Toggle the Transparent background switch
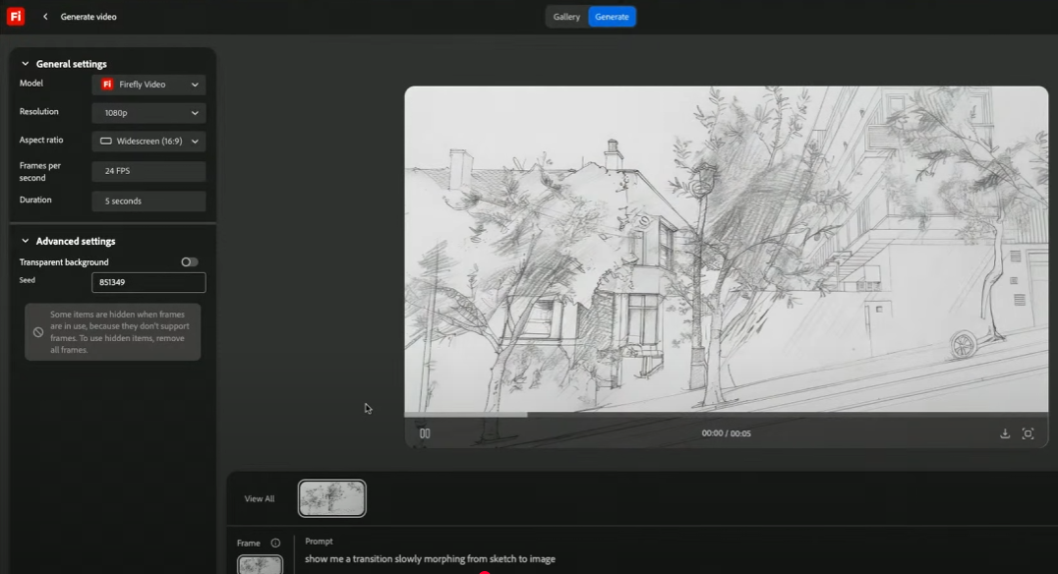The width and height of the screenshot is (1058, 574). click(x=190, y=262)
